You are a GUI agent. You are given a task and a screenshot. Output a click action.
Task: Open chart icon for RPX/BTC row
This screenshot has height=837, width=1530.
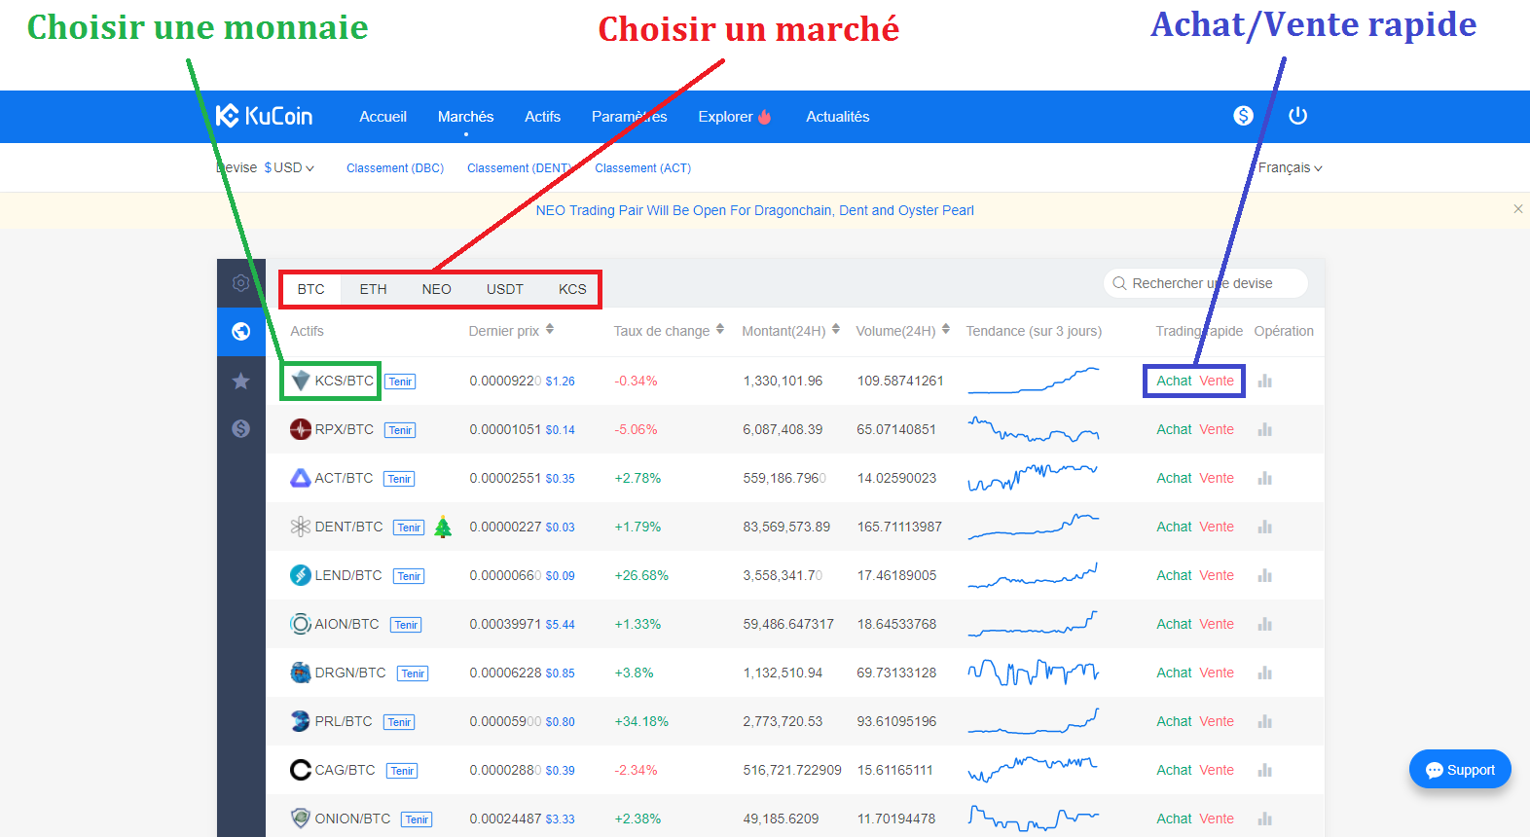(x=1264, y=429)
